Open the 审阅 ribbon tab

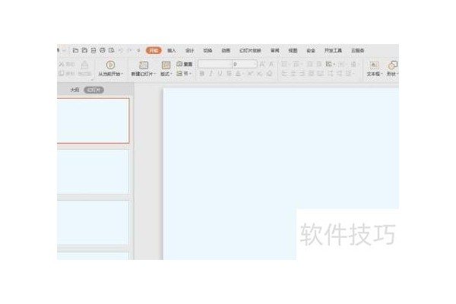point(275,50)
